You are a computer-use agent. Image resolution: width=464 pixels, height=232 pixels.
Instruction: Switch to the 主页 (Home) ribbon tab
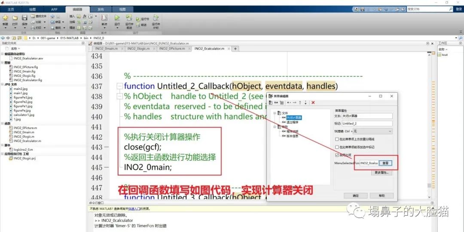point(11,9)
